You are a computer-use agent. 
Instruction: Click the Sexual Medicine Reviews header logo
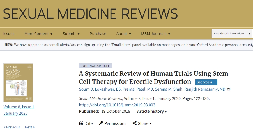(x=90, y=13)
